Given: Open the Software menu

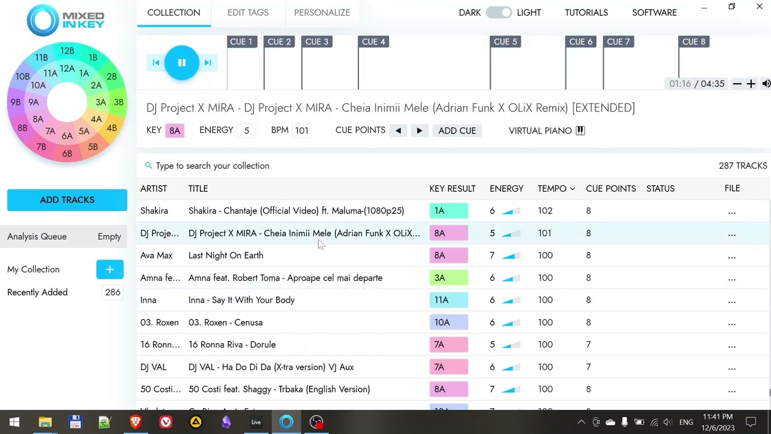Looking at the screenshot, I should (654, 13).
